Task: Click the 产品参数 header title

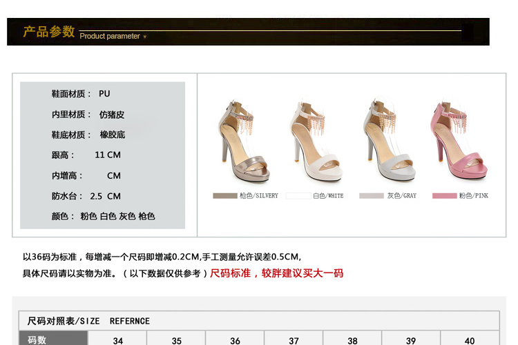Action: (x=48, y=32)
